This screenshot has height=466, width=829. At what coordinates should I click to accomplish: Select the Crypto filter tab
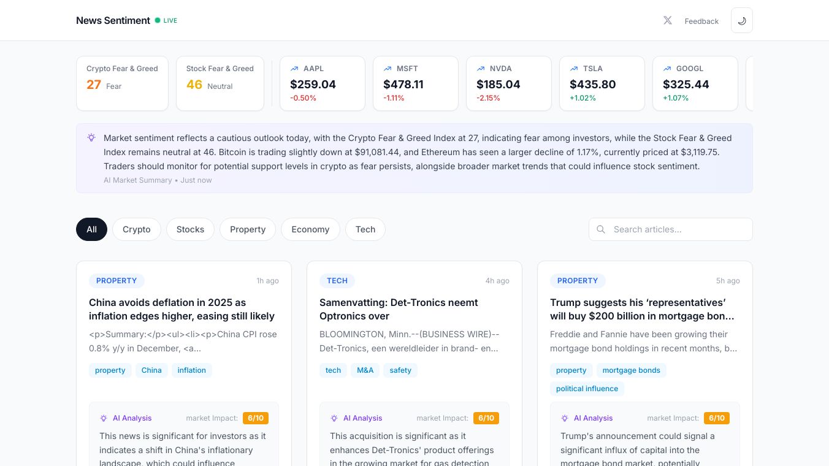tap(136, 229)
